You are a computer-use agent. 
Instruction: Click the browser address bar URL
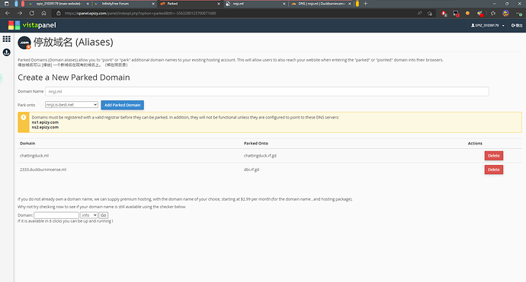coord(140,14)
